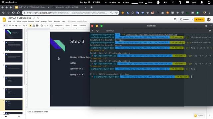Add a new Terminal tab with plus

(x=93, y=31)
